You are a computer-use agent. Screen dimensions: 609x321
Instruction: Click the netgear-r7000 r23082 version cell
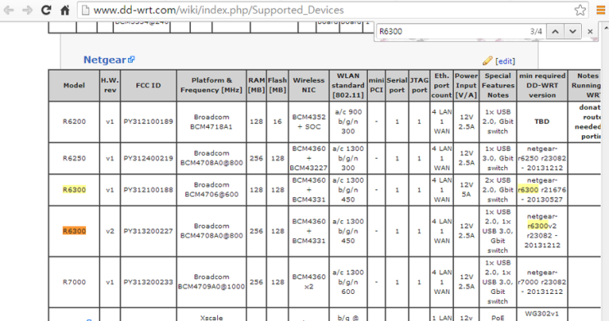[x=542, y=283]
